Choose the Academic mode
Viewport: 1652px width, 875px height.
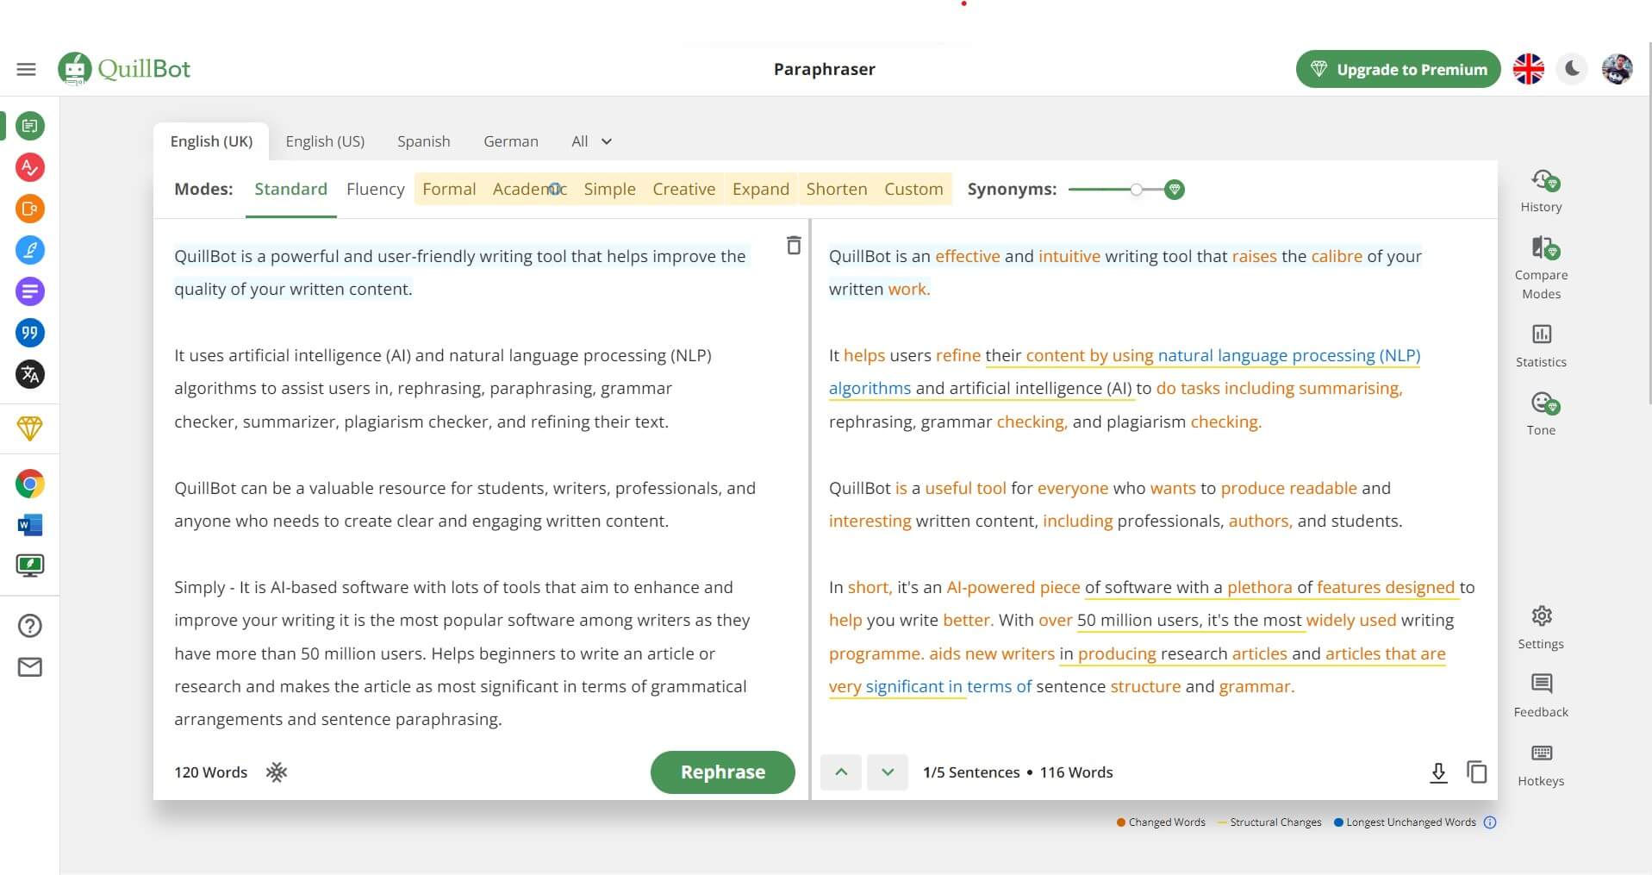tap(529, 189)
